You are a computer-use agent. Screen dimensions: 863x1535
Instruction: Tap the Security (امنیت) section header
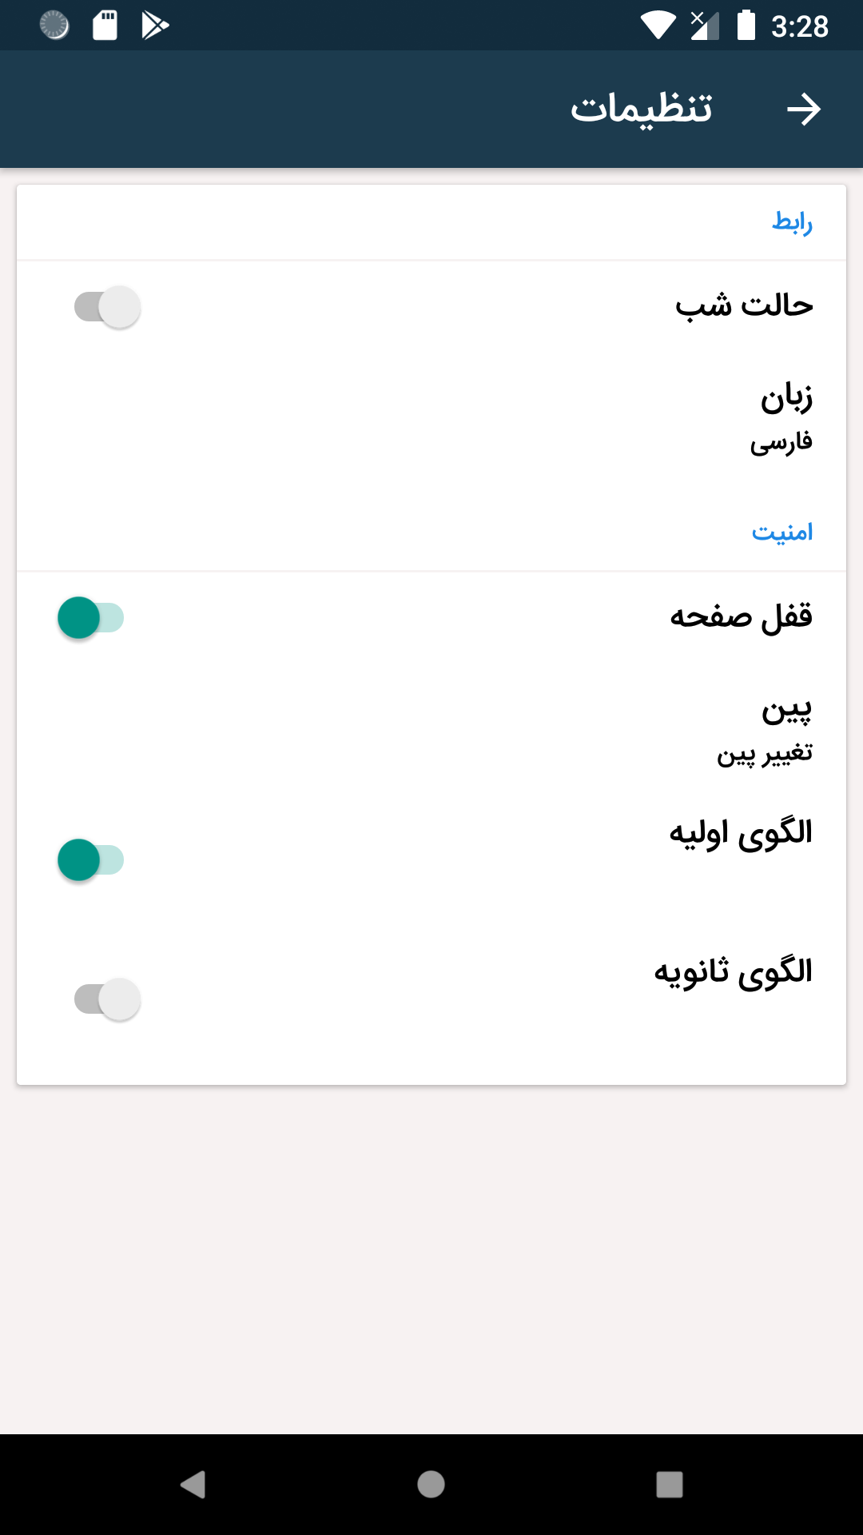(x=781, y=532)
